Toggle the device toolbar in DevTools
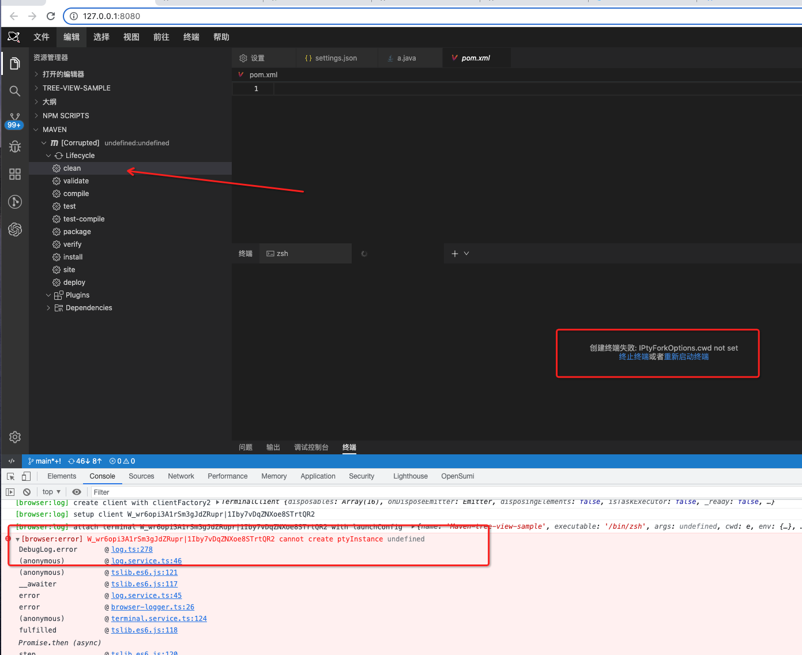802x655 pixels. (x=26, y=476)
